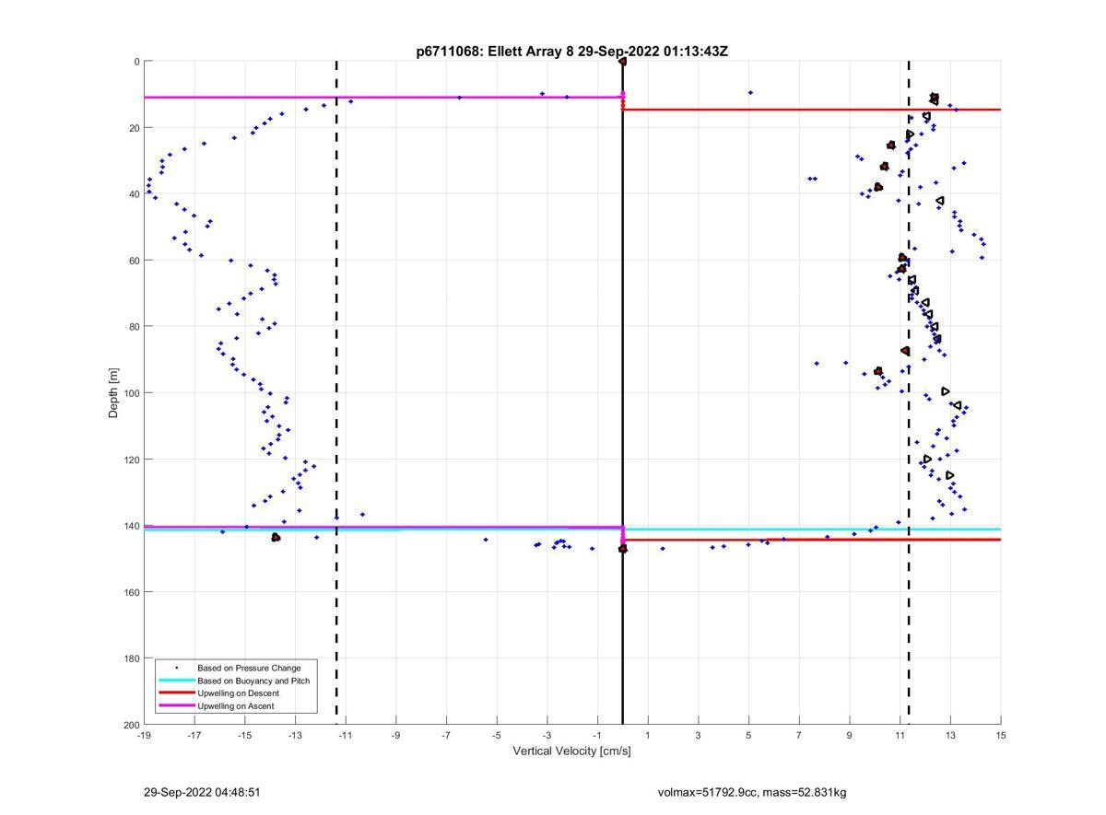
Task: Select x-axis tick label '-1'
Action: click(597, 735)
